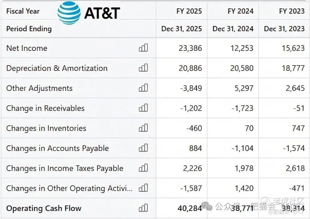This screenshot has height=219, width=310.
Task: Click the Depreciation & Amortization label
Action: pyautogui.click(x=57, y=68)
